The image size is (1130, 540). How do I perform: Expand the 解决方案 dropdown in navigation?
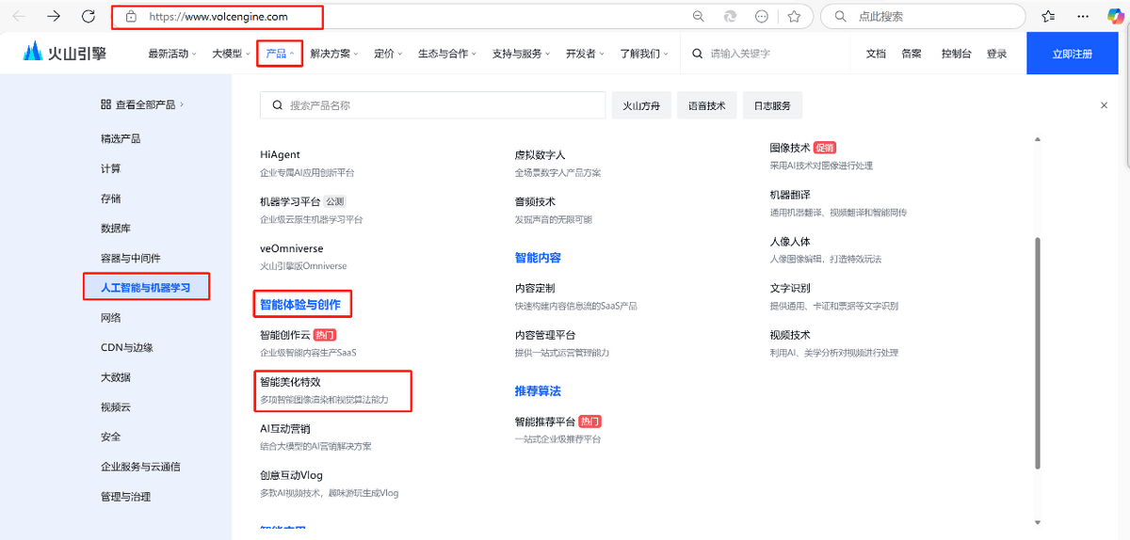coord(334,54)
